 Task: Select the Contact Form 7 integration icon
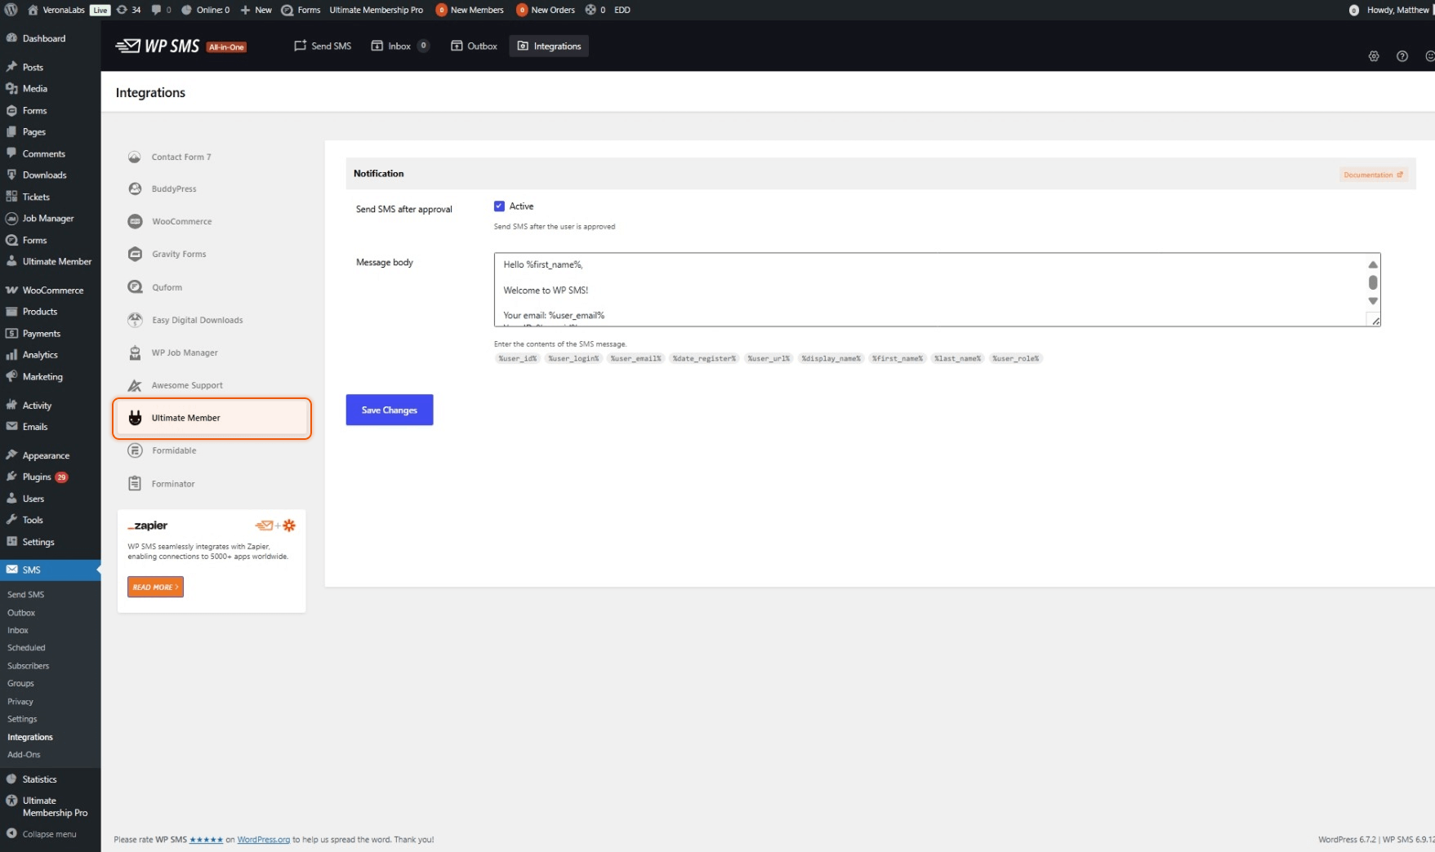135,157
